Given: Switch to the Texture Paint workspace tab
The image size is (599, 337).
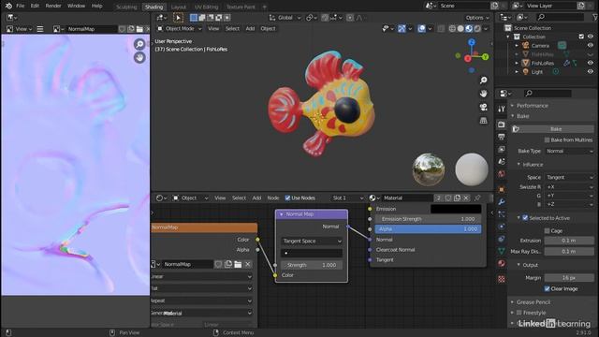Looking at the screenshot, I should [241, 7].
